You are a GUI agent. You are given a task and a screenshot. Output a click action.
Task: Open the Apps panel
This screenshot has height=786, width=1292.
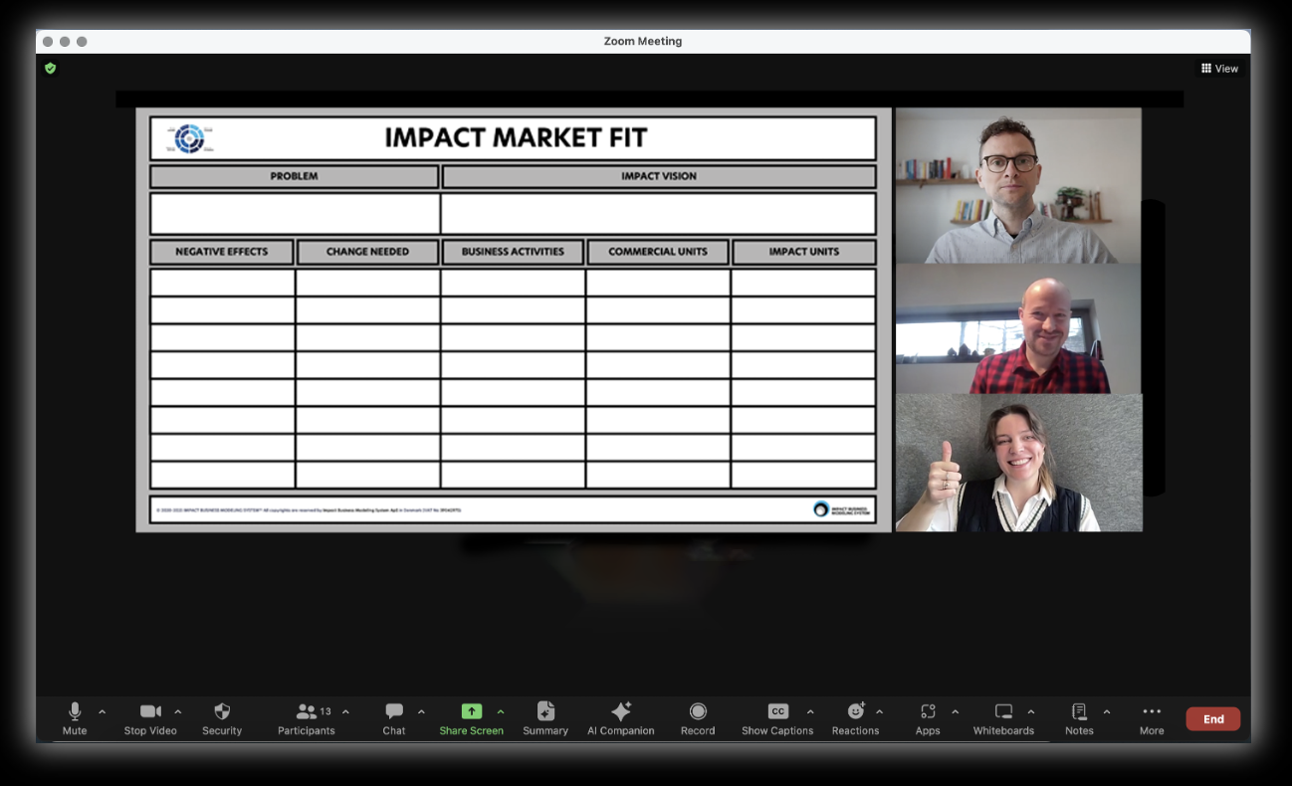(x=928, y=718)
